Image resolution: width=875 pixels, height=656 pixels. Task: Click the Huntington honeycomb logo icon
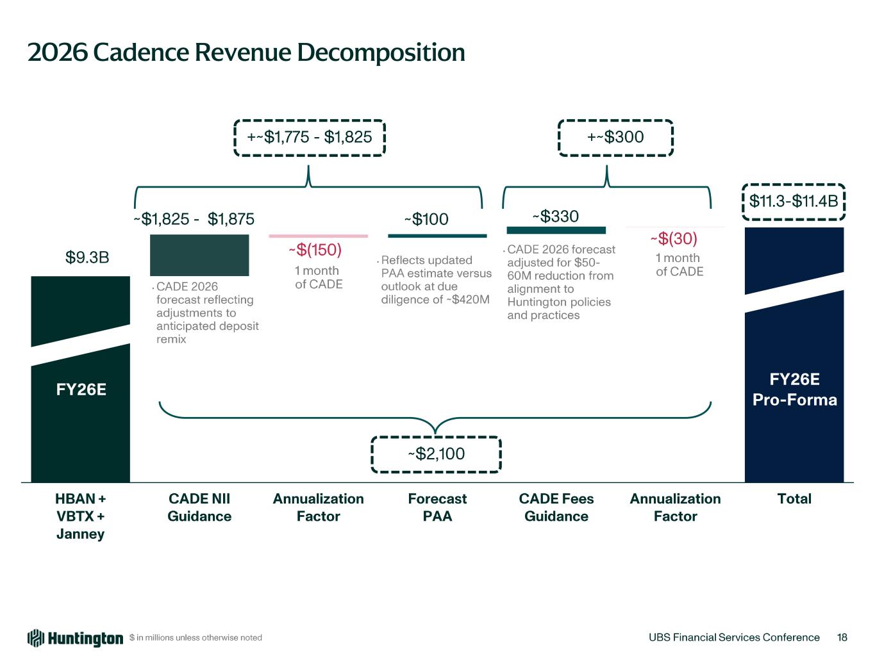[36, 638]
